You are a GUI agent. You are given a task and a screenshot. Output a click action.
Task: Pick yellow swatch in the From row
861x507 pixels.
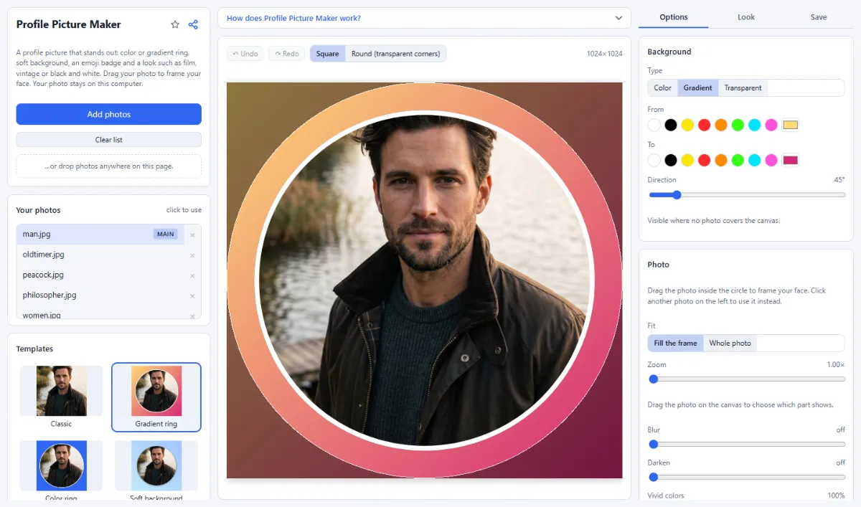(x=687, y=125)
